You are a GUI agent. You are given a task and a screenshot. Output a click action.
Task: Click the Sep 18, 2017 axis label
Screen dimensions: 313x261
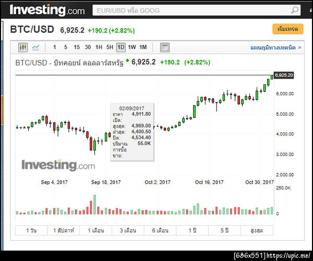(106, 182)
